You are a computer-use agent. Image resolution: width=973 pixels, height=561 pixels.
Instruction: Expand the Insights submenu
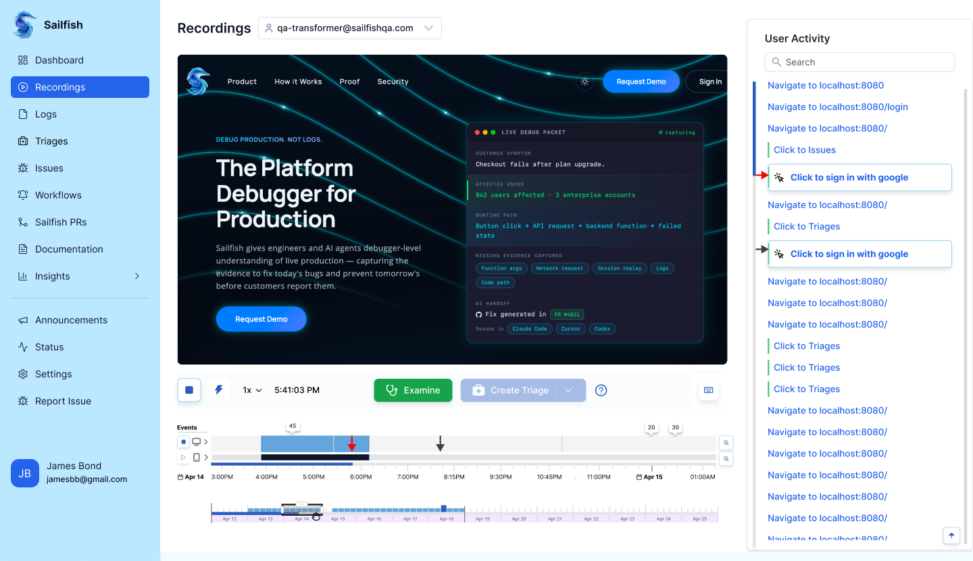pos(137,276)
